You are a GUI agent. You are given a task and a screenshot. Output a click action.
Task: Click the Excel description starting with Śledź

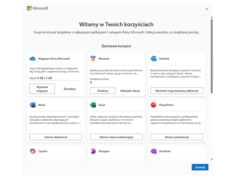click(116, 120)
